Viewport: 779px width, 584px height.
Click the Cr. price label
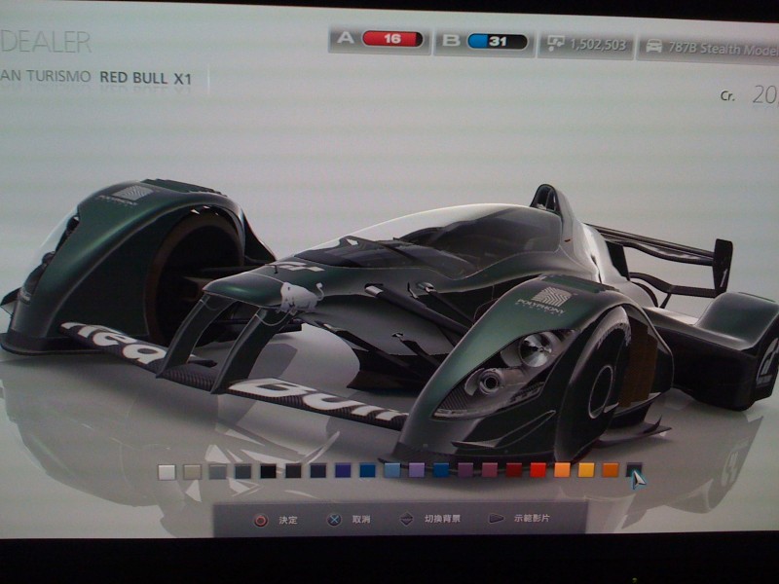click(727, 95)
